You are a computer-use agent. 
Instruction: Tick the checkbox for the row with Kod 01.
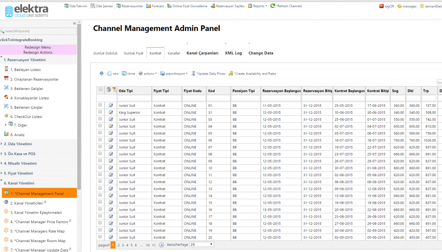pyautogui.click(x=100, y=105)
